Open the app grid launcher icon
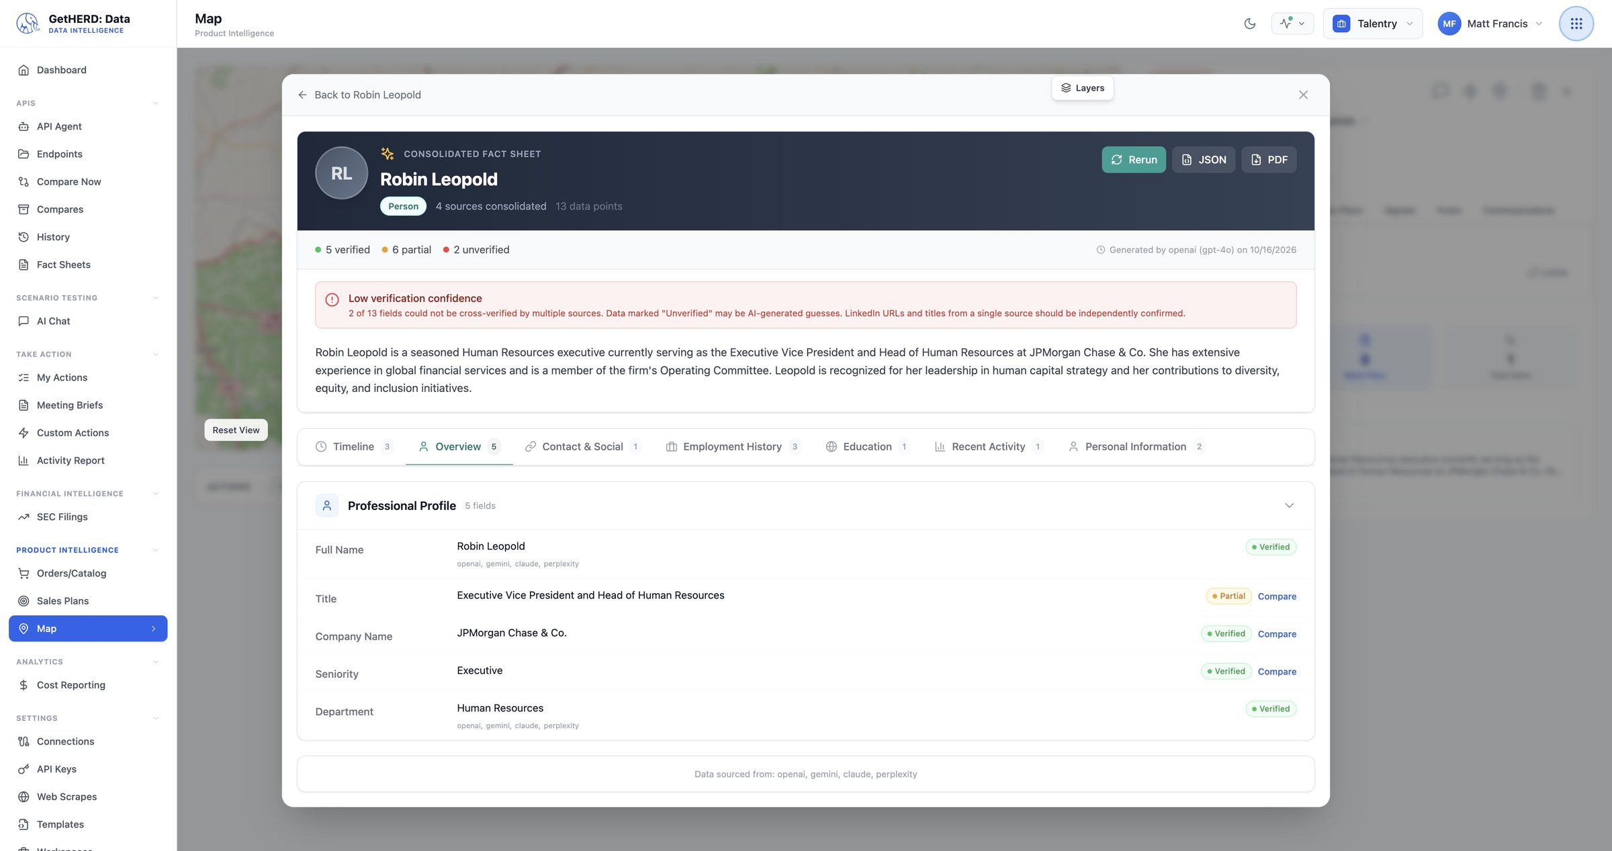1612x851 pixels. [x=1576, y=23]
